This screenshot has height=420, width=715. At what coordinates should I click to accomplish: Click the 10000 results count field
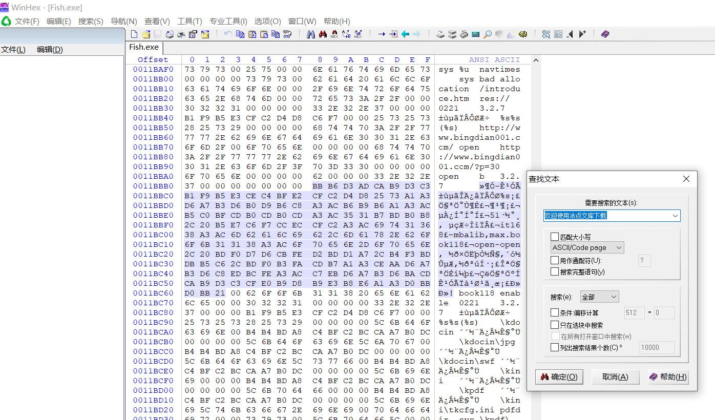click(x=657, y=347)
